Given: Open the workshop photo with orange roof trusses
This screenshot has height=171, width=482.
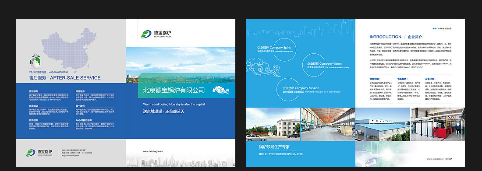Looking at the screenshot, I should [328, 124].
